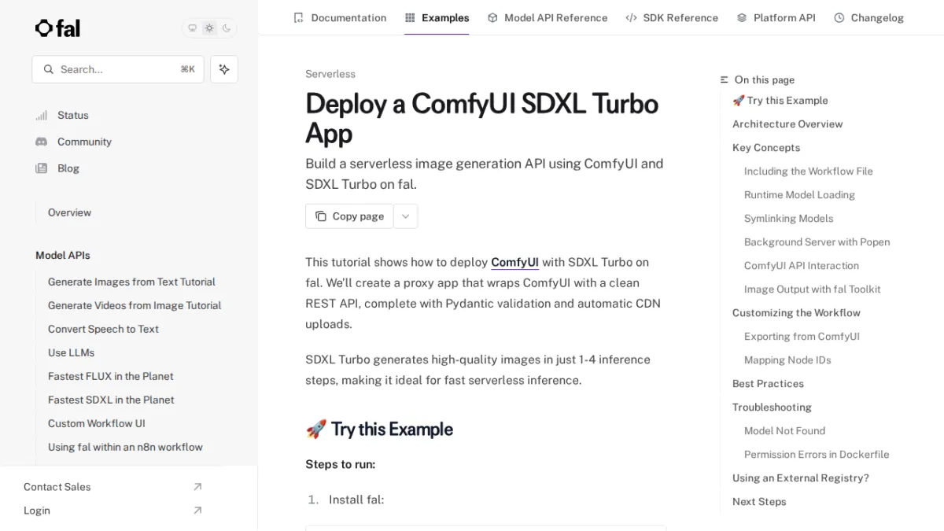Jump to Mapping Node IDs
944x531 pixels.
pos(787,360)
